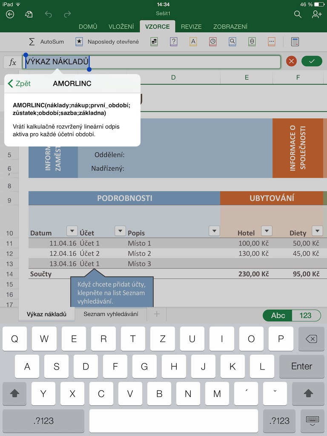Select column F header
This screenshot has height=436, width=327.
pos(298,77)
